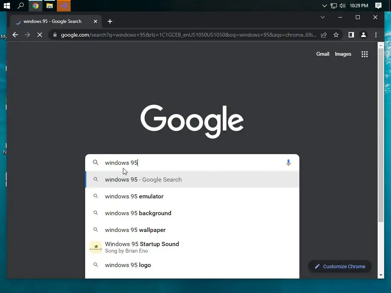Open a new tab with the plus button
This screenshot has width=391, height=293.
110,21
